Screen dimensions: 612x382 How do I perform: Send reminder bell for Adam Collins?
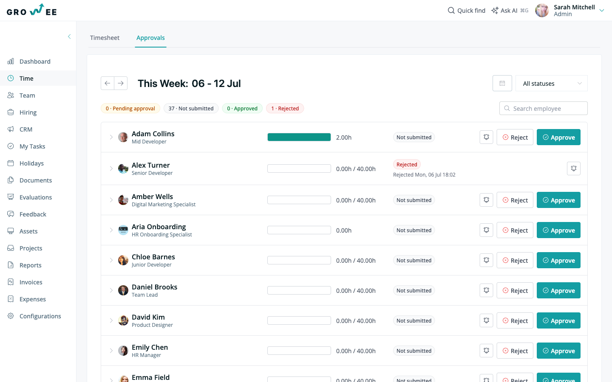pyautogui.click(x=487, y=137)
